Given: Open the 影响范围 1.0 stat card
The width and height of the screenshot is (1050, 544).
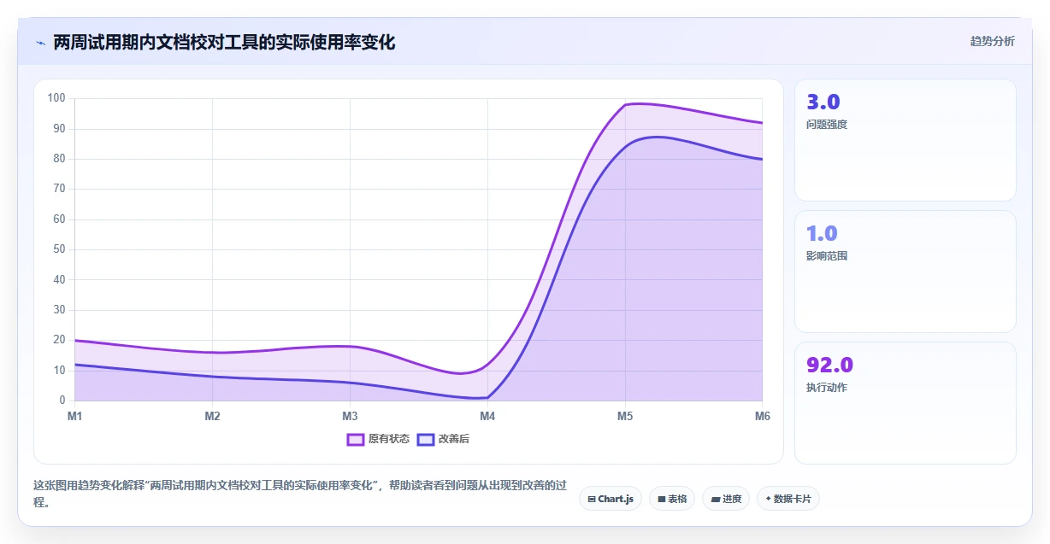Looking at the screenshot, I should (905, 272).
